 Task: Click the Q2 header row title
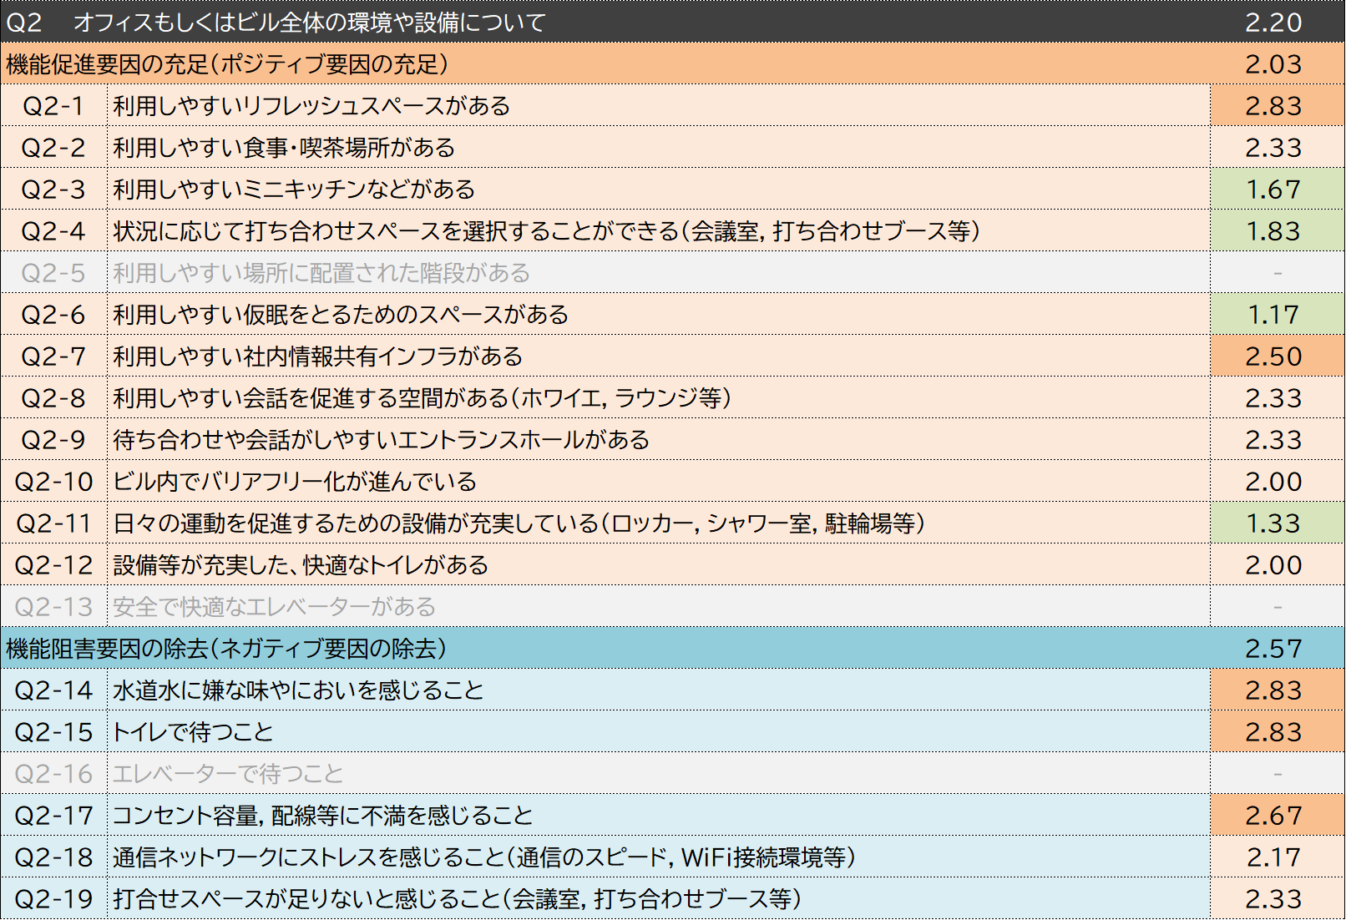(309, 22)
